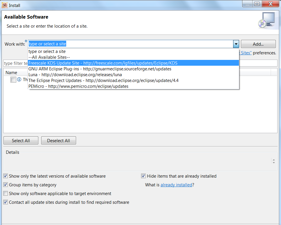Open the 'already installed' link
Viewport: 281px width, 225px height.
tap(176, 185)
